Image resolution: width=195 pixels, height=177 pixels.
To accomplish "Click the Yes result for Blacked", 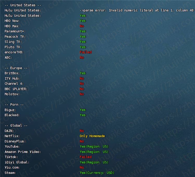I will (x=83, y=115).
